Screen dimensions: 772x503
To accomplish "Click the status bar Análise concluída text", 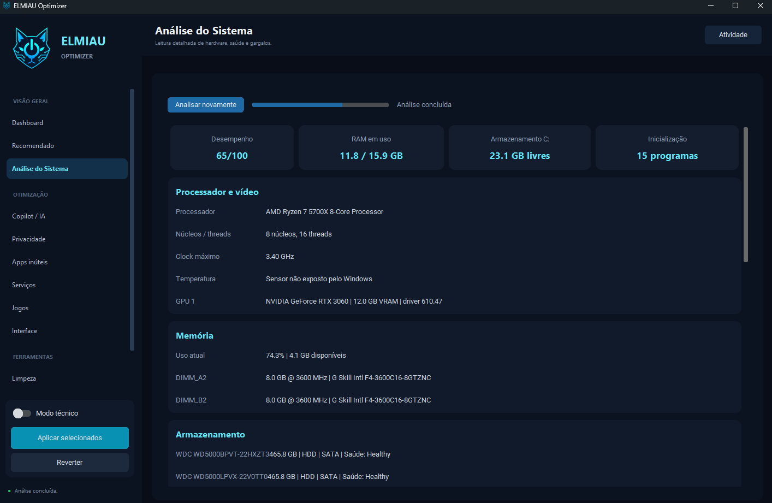I will [x=36, y=491].
